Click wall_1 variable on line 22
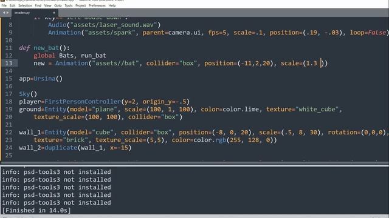This screenshot has width=389, height=218. pyautogui.click(x=30, y=132)
